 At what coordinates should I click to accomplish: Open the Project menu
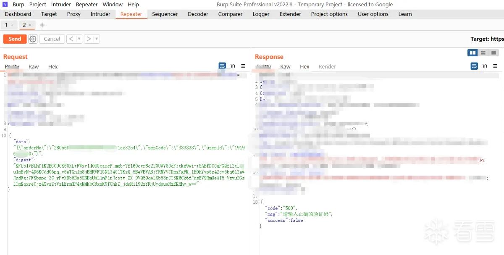point(38,5)
